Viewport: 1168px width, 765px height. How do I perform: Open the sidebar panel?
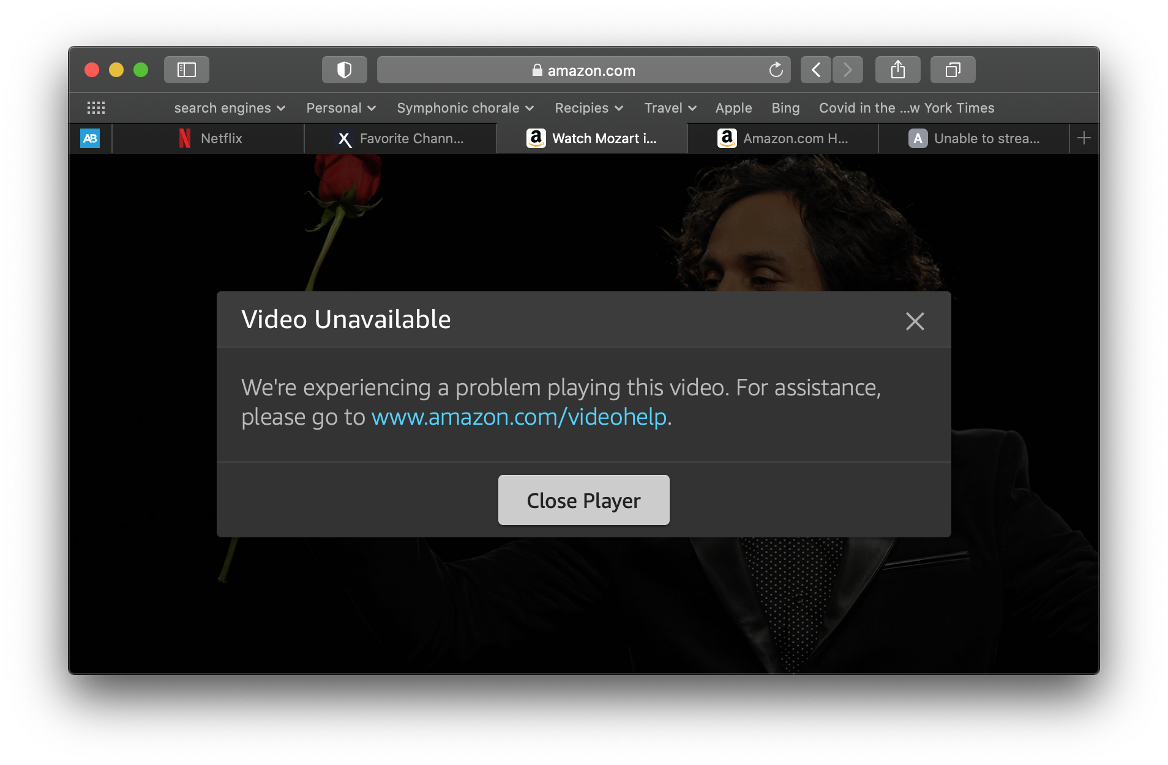(x=187, y=69)
